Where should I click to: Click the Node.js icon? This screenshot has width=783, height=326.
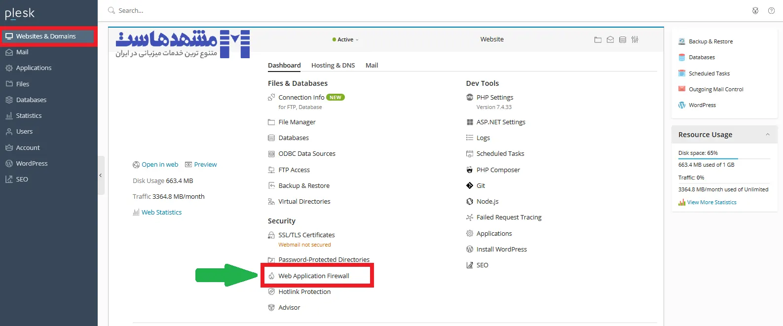coord(470,202)
